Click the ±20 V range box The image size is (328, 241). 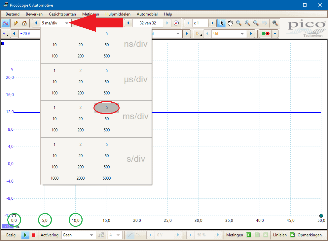coord(29,34)
